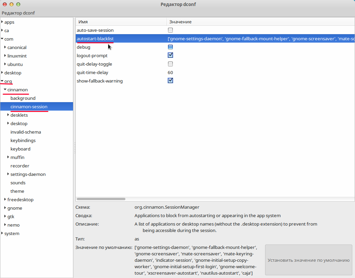The image size is (355, 278).
Task: Click the org.cinnamon.SessionManager schema text
Action: tap(167, 207)
